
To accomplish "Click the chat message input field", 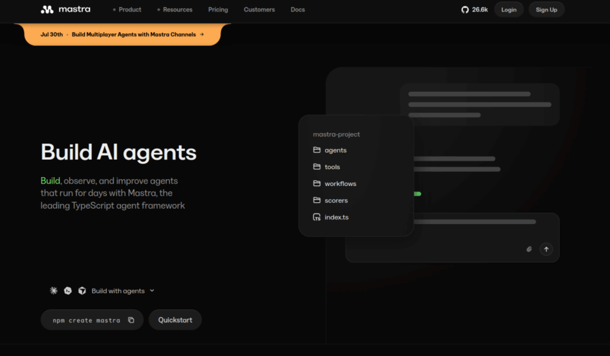I will coord(453,237).
